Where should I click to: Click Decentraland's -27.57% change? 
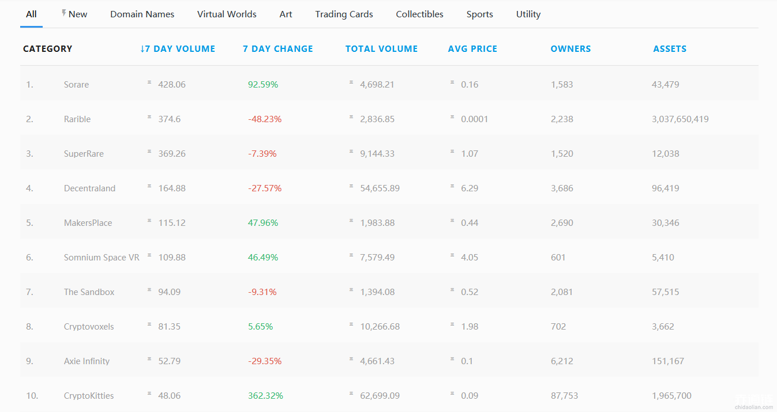pos(265,188)
